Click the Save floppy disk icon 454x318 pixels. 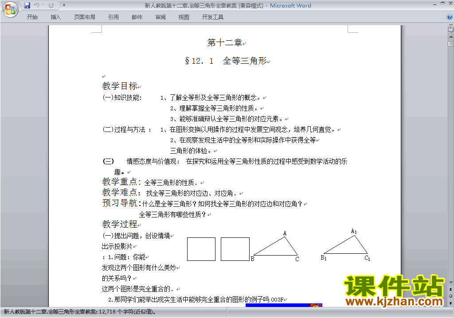click(27, 5)
